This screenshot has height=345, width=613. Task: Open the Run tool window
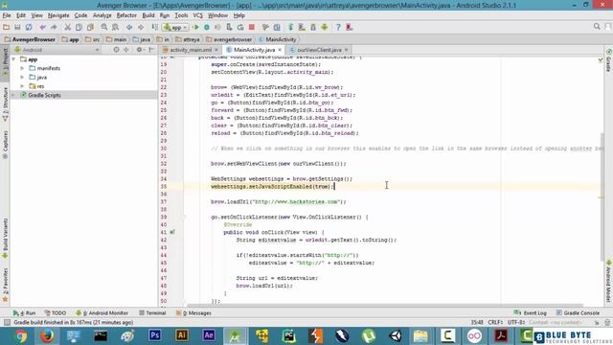(24, 313)
